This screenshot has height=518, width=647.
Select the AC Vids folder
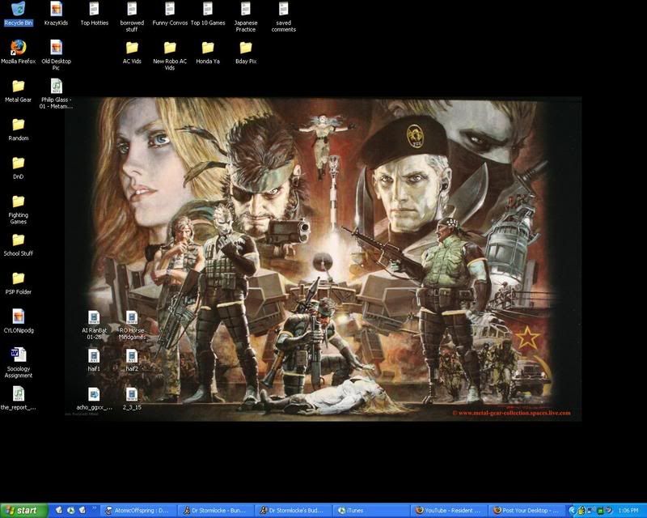point(132,53)
